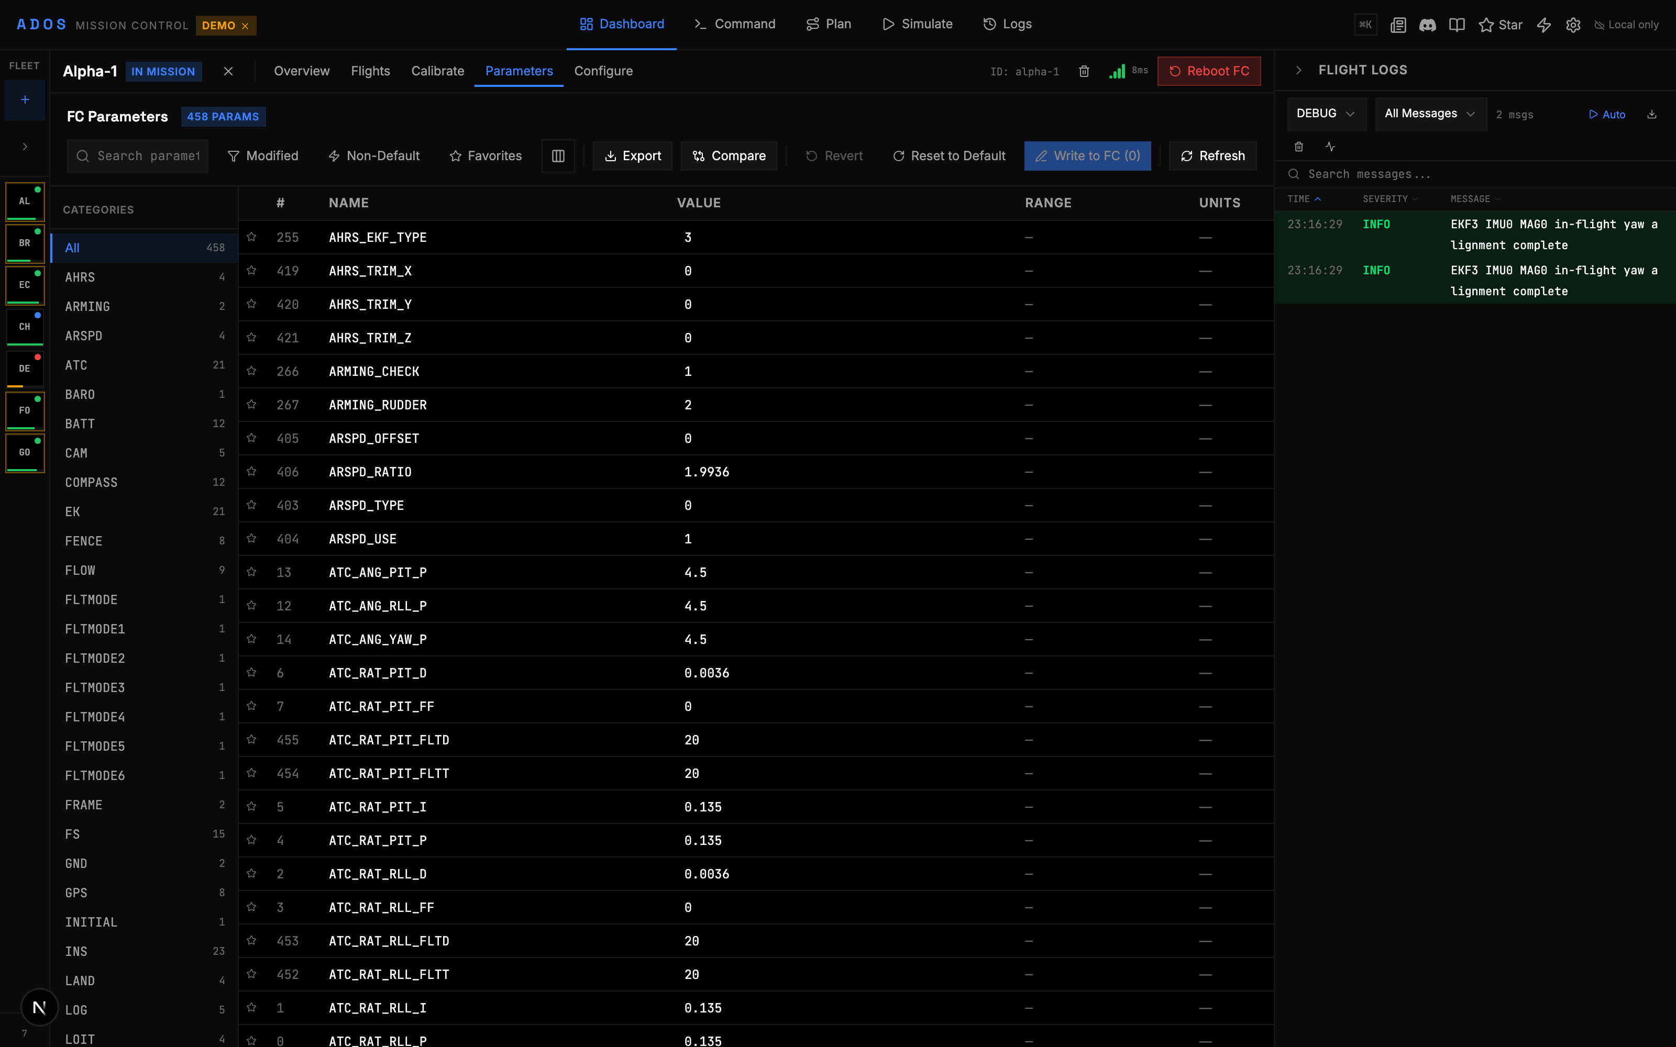The image size is (1676, 1047).
Task: Open the changelog newspaper icon
Action: [1398, 25]
